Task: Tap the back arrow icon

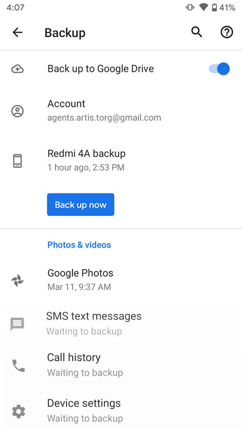Action: pos(18,33)
